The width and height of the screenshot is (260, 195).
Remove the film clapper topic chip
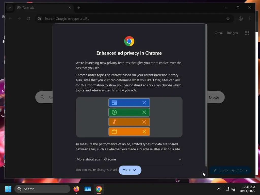click(x=144, y=132)
